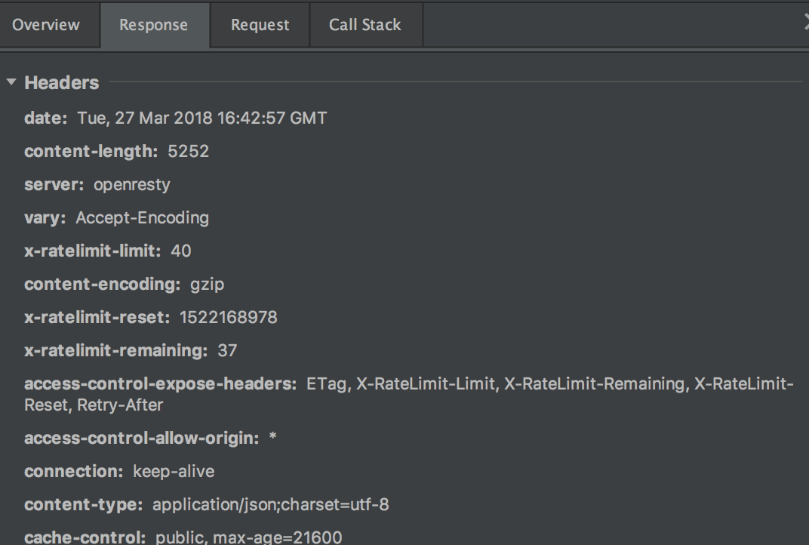
Task: Click the Headers section title text
Action: coord(62,83)
